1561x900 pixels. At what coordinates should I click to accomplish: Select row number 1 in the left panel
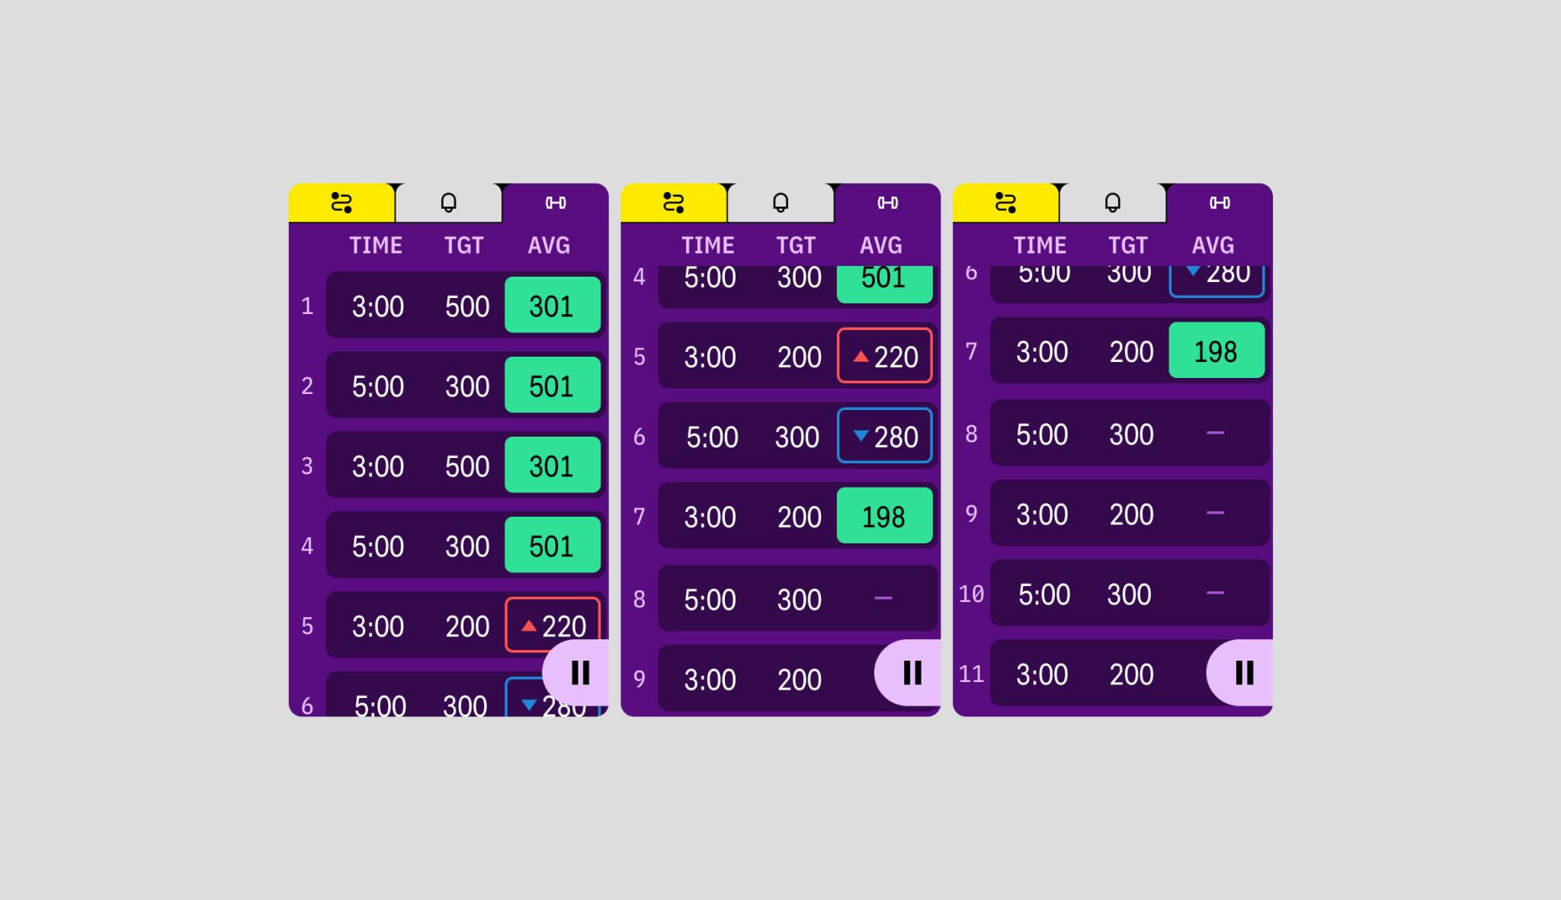click(307, 306)
